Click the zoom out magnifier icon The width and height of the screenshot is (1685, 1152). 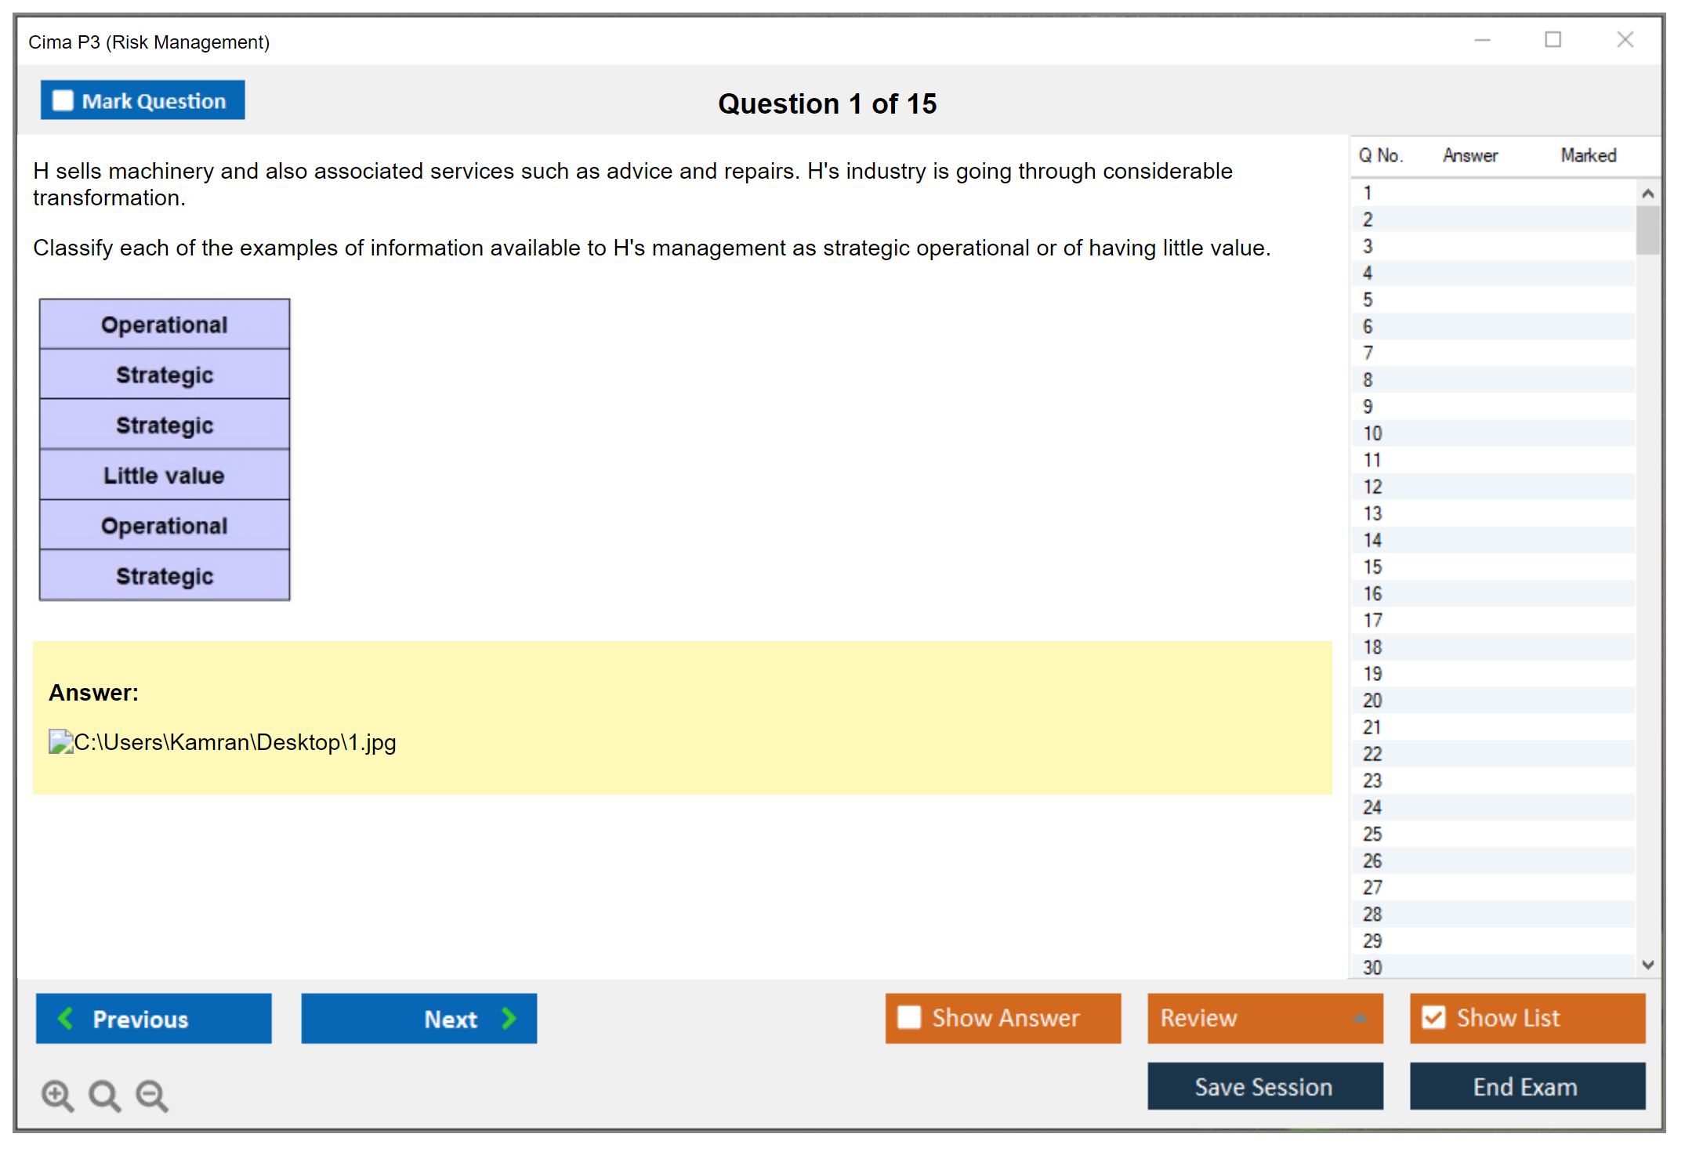(152, 1095)
